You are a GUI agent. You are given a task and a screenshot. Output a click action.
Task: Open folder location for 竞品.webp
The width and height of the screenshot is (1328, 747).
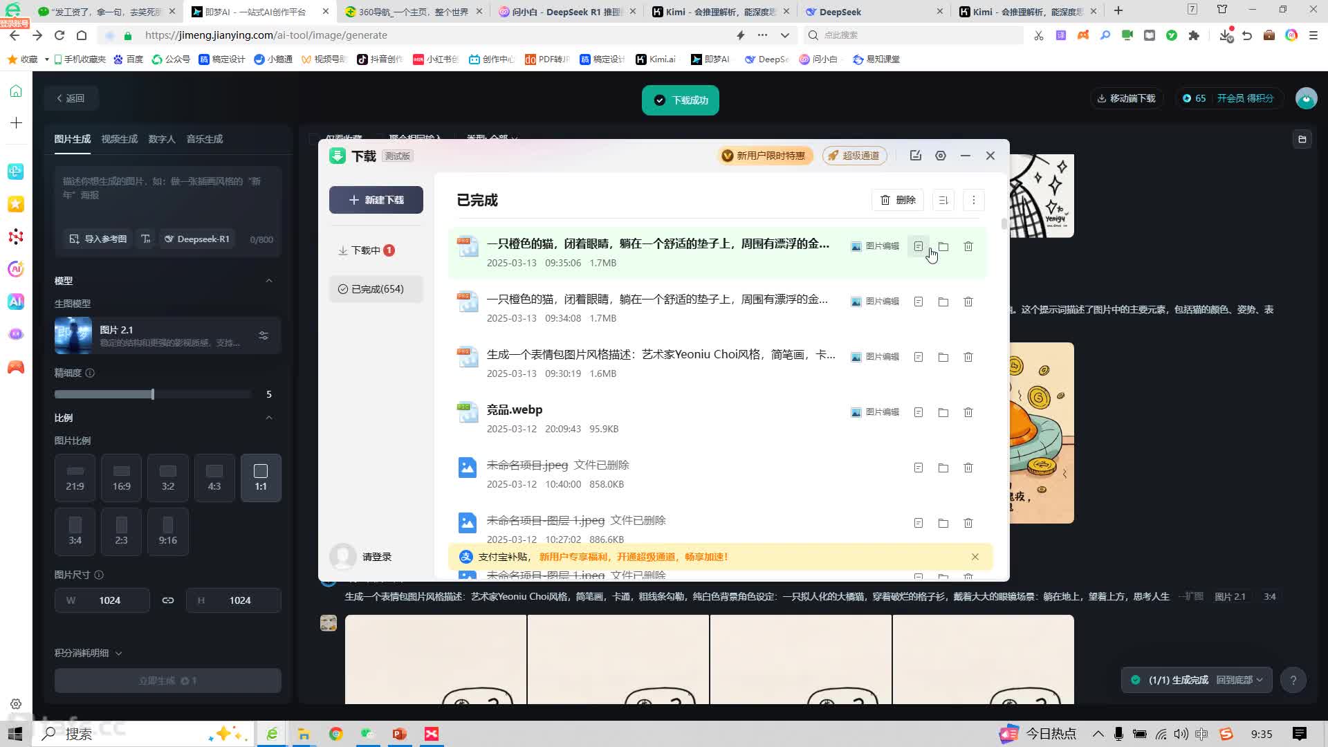coord(943,412)
